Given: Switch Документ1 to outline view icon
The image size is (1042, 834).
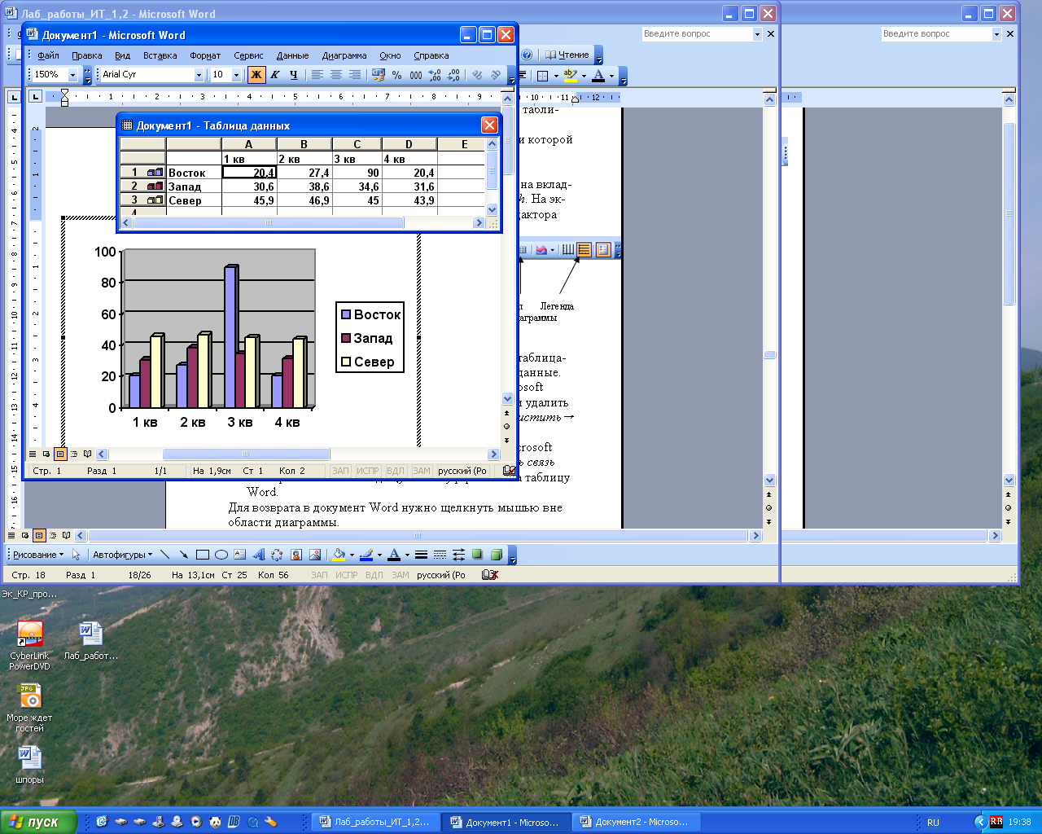Looking at the screenshot, I should 74,454.
